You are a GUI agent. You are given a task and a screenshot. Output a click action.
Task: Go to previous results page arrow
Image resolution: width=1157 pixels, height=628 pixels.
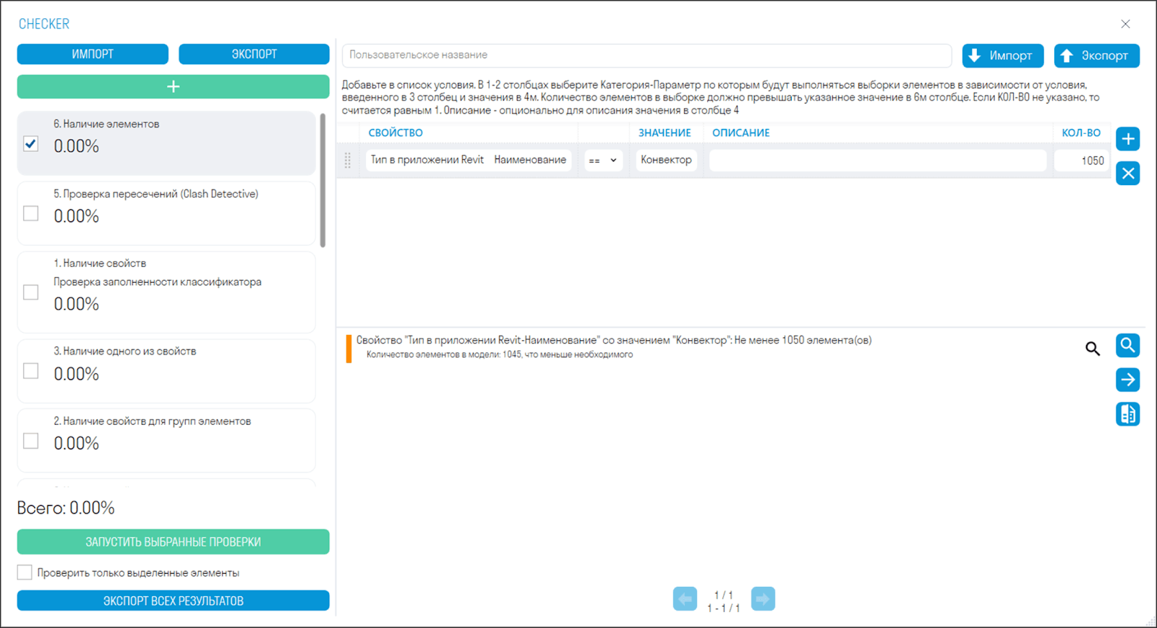(685, 599)
